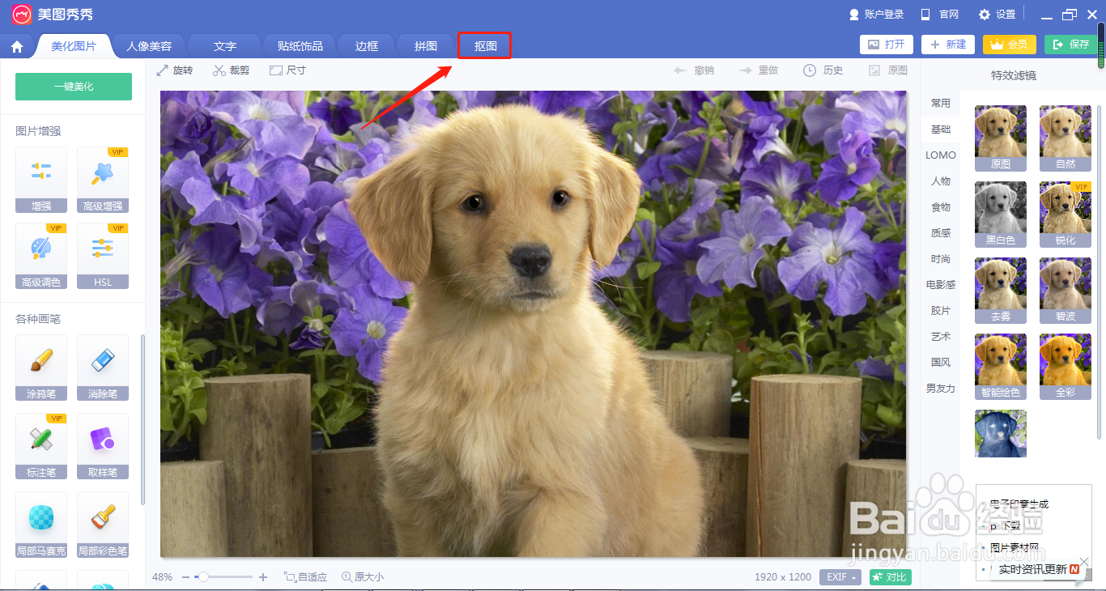This screenshot has width=1106, height=591.
Task: Open the 高级调色 color grading tool
Action: [x=41, y=256]
